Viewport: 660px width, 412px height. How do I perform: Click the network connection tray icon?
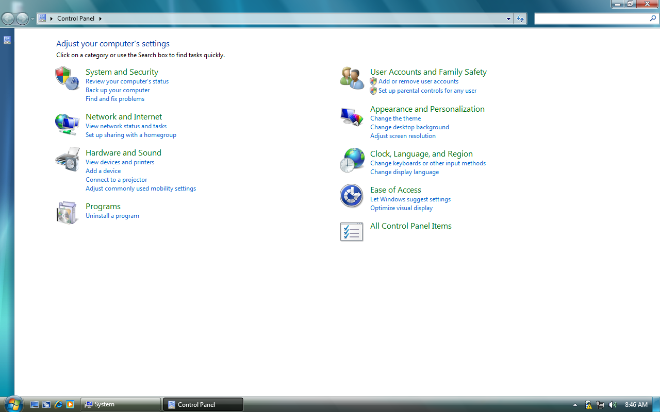click(600, 405)
